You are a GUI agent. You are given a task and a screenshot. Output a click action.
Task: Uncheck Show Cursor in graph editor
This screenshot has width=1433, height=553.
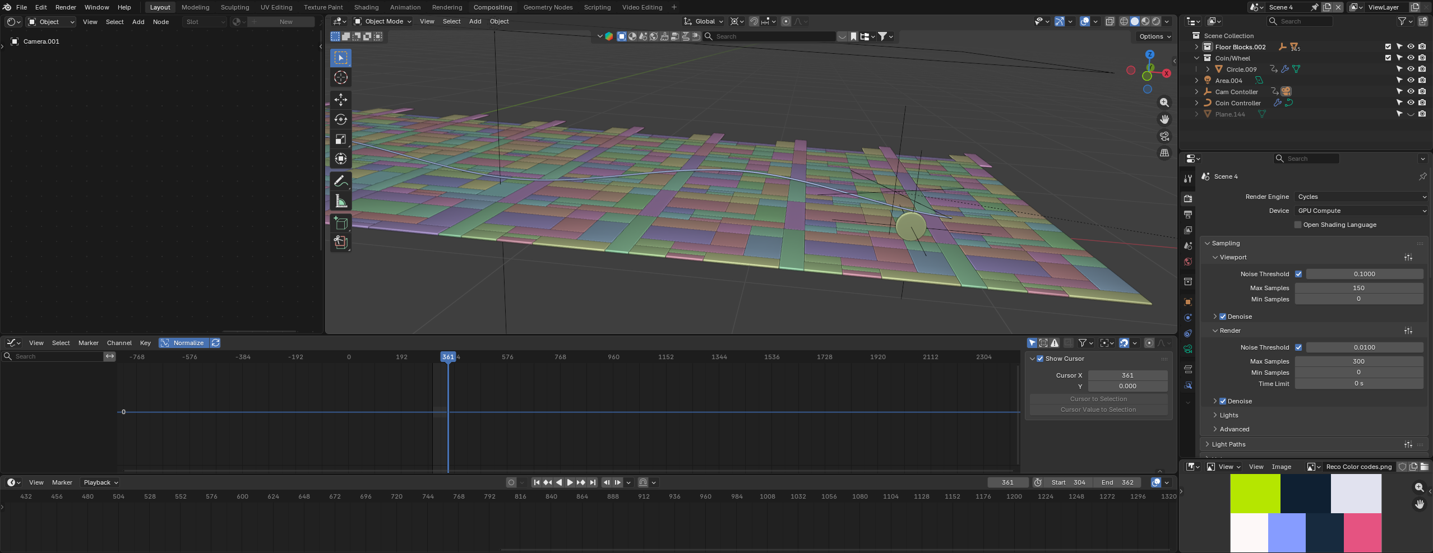point(1040,359)
